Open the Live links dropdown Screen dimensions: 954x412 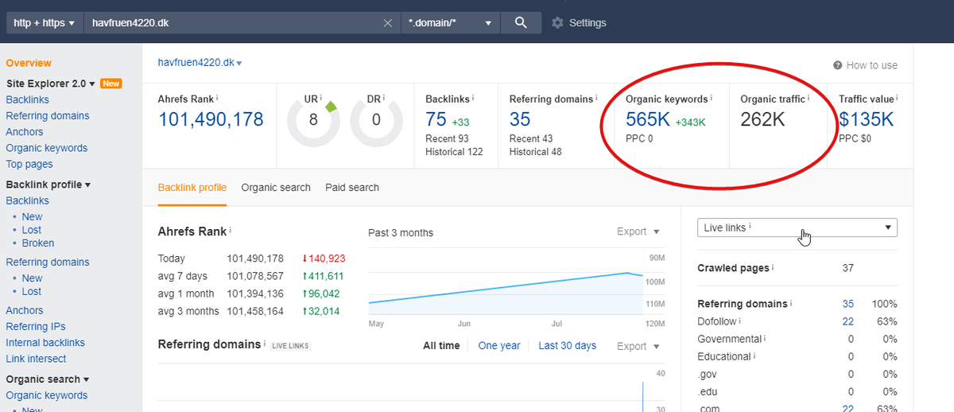[x=797, y=227]
